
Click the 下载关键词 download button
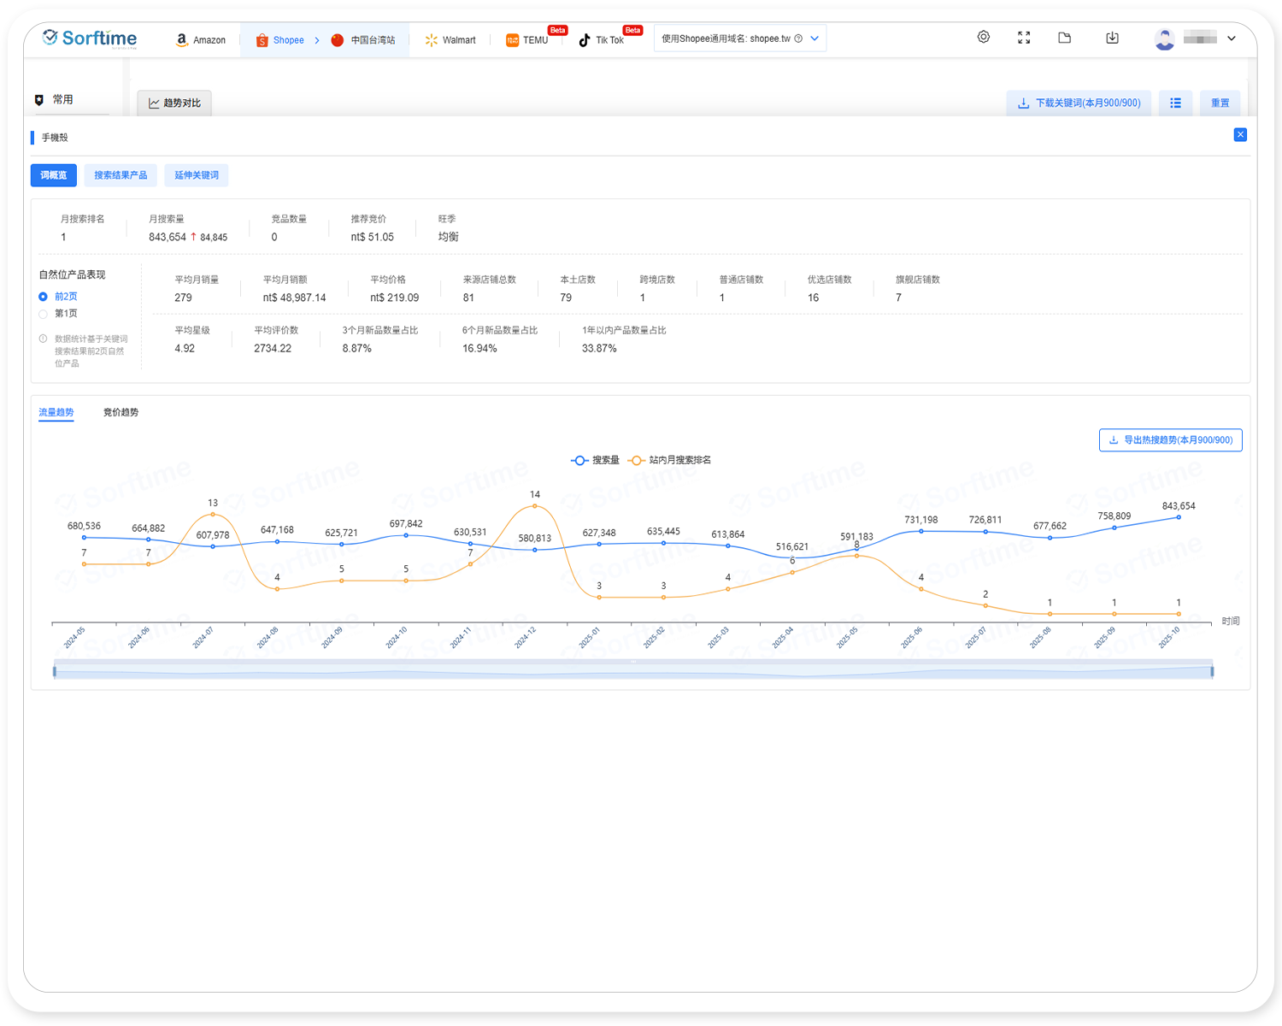tap(1079, 103)
